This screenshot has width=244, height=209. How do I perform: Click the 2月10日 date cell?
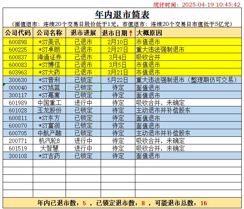pos(118,42)
